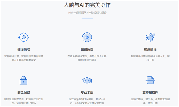
Task: Click the description mentioning 词汇库涵盖1000+学科
Action: (87, 101)
